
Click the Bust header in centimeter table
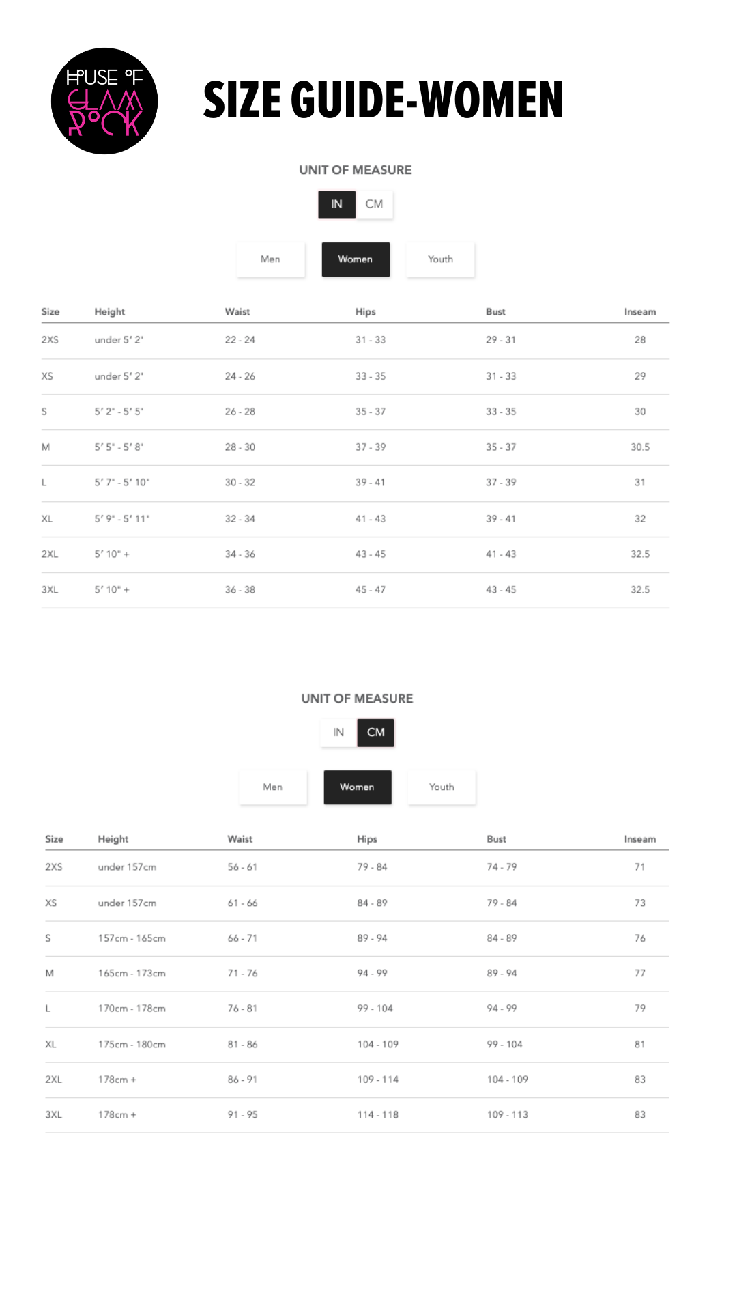pos(496,839)
